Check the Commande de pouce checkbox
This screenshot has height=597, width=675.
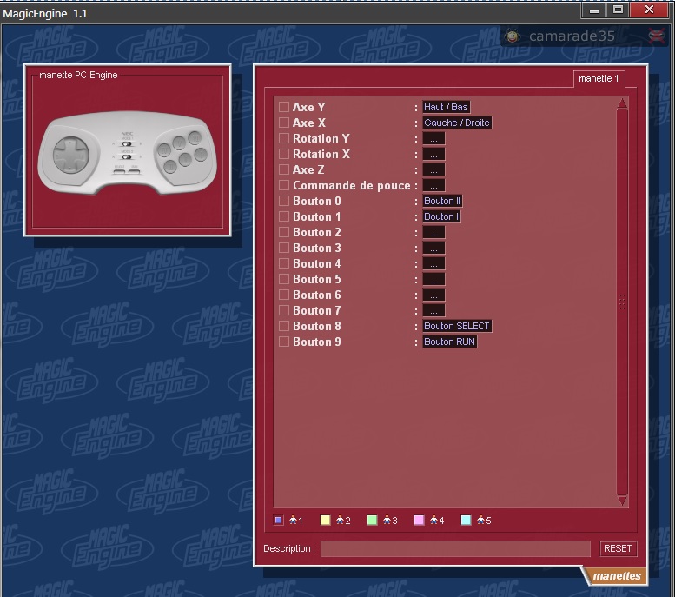point(284,185)
